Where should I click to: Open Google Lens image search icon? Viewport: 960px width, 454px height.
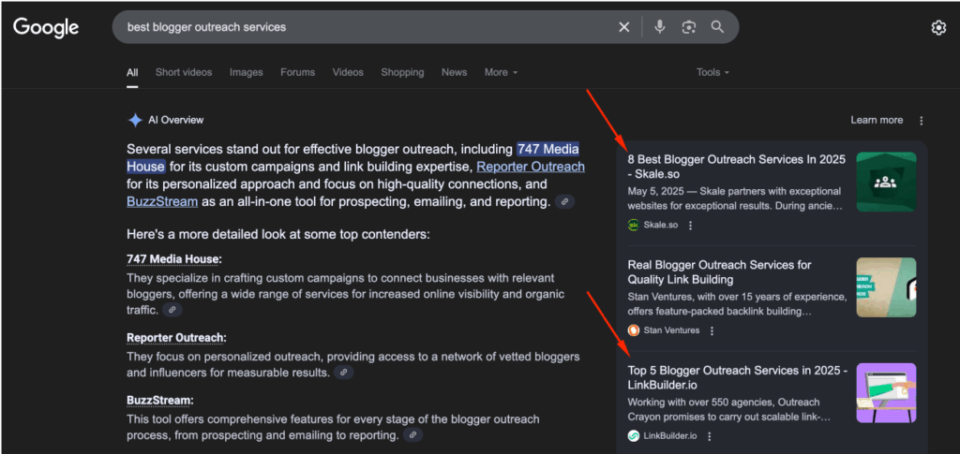(689, 27)
